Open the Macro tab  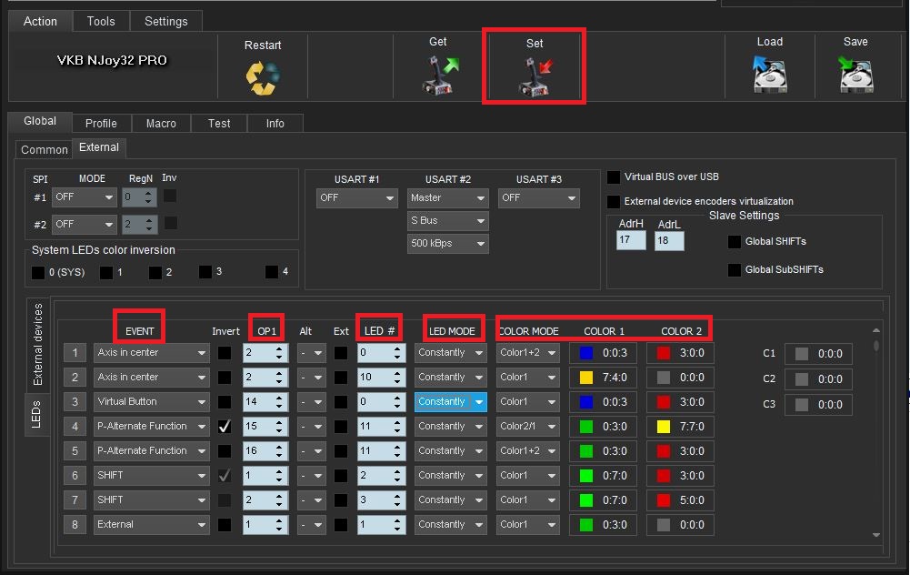[161, 123]
